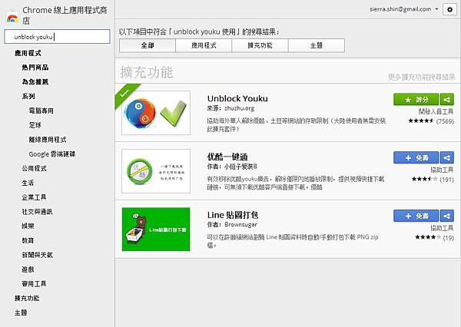Viewport: 461px width, 327px height.
Task: Open 更多擴充功能搜尋結果 link
Action: coord(421,77)
